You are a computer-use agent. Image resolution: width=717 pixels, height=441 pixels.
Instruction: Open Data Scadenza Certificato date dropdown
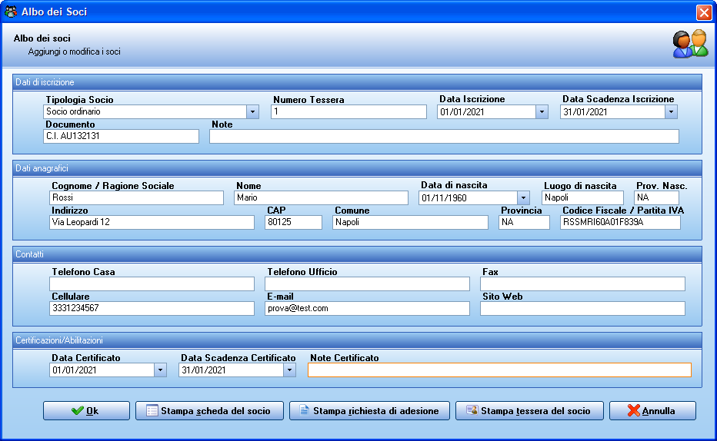tap(289, 370)
